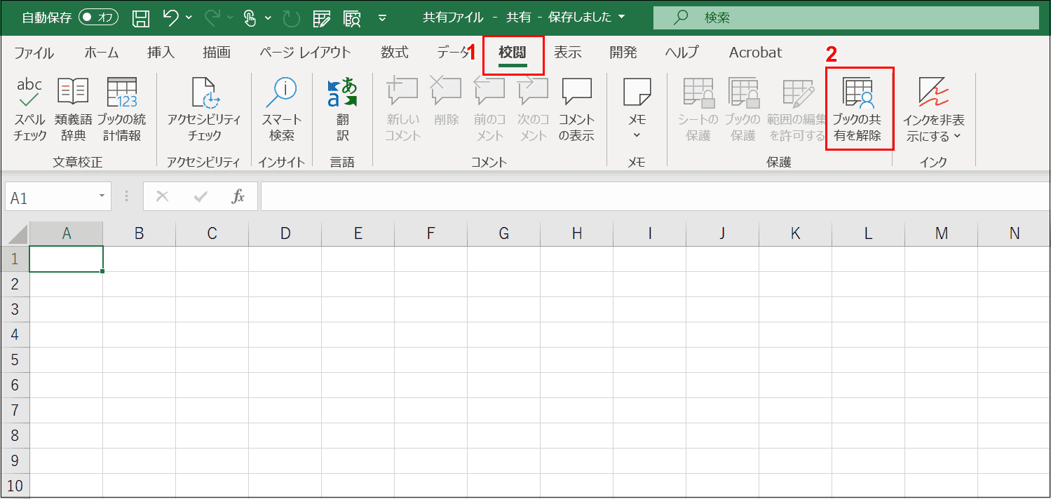Open 類義語辞典 thesaurus

tap(73, 109)
